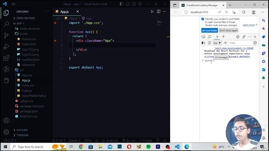Open the Run and Debug view
Screen dimensions: 269x151
6,47
